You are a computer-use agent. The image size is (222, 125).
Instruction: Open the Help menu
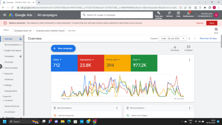tap(178, 14)
